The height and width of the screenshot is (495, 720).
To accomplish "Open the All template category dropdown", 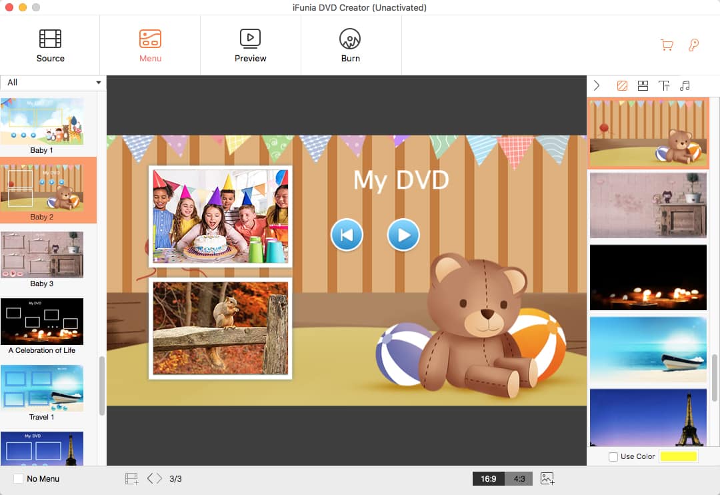I will pos(53,82).
